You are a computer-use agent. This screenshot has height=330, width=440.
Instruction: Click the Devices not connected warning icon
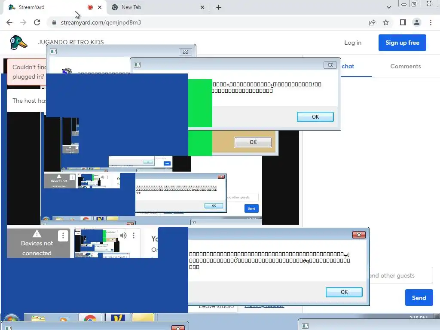[x=37, y=233]
